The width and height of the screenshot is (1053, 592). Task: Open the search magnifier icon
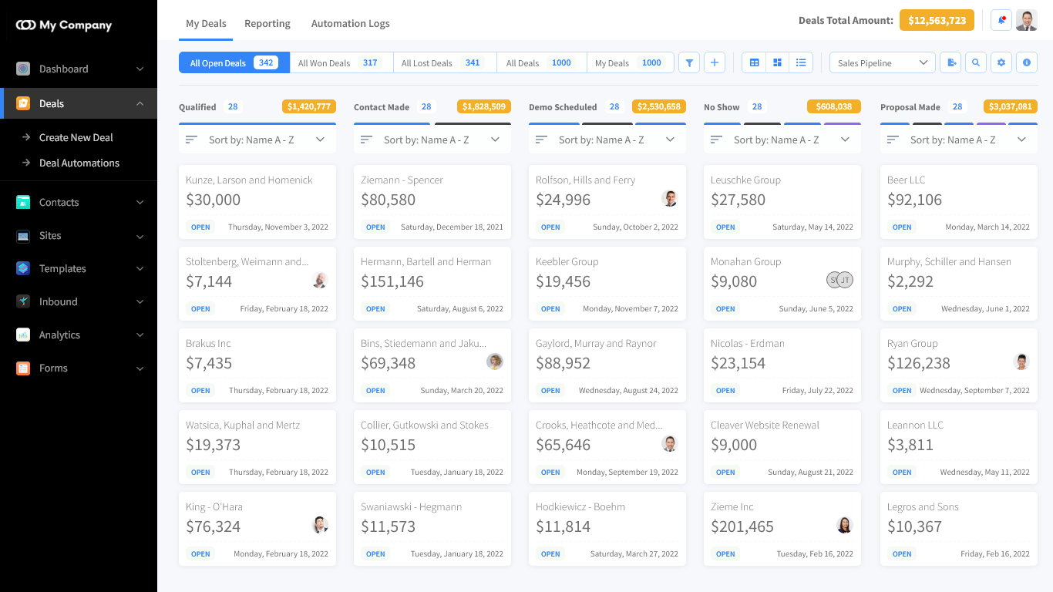coord(976,63)
